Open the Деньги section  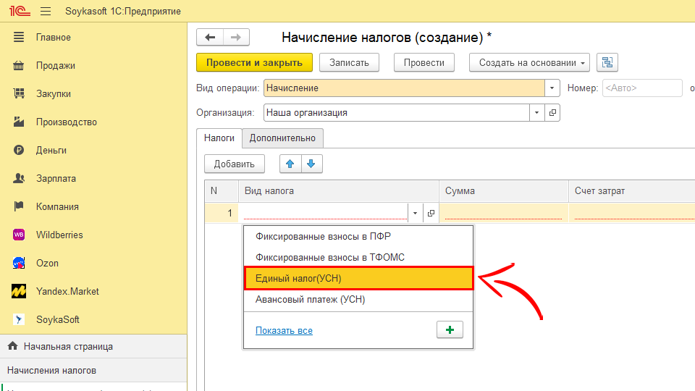[51, 151]
